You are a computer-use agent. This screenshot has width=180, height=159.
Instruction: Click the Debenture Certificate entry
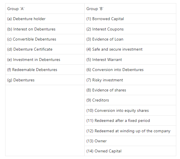tap(45, 49)
